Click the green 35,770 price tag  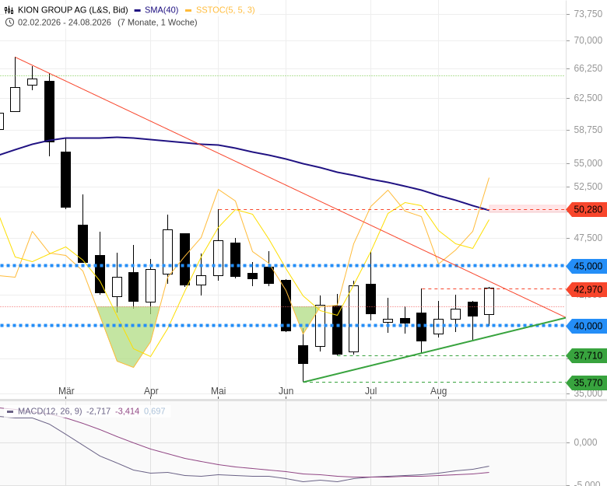tap(587, 383)
